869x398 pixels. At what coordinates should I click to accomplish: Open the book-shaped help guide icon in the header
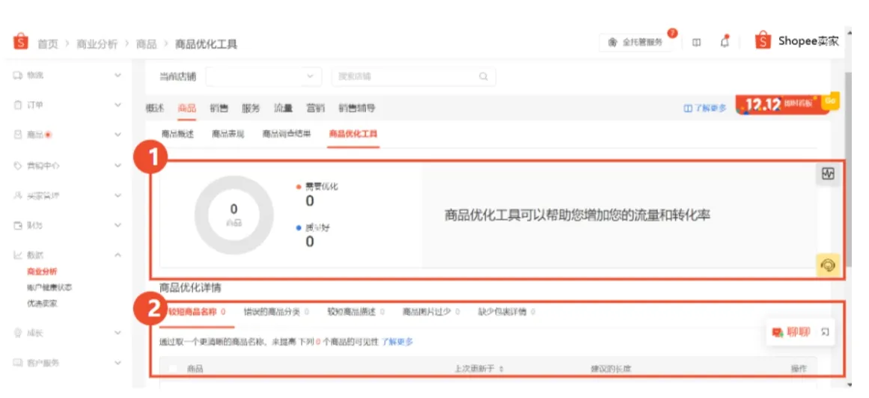point(697,43)
